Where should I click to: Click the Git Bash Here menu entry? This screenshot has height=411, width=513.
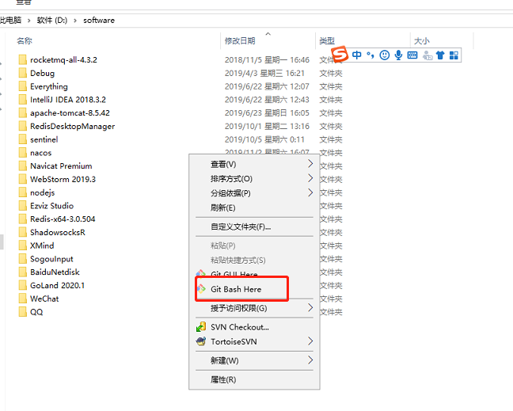pyautogui.click(x=235, y=289)
